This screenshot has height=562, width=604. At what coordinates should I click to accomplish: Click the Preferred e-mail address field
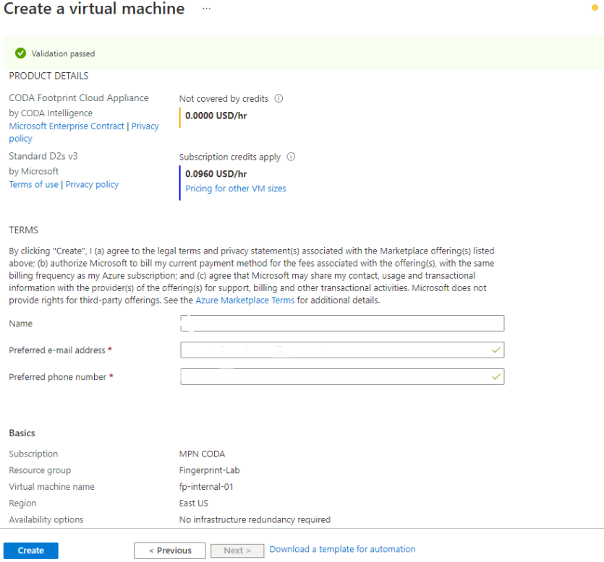[342, 350]
